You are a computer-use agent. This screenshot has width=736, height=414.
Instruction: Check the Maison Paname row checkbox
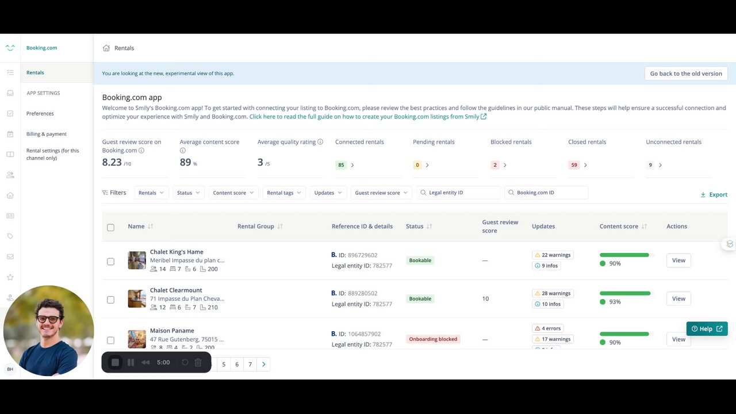tap(110, 340)
